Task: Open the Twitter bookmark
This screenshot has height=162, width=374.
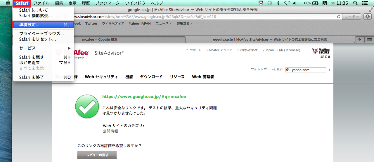Action: coord(91,24)
